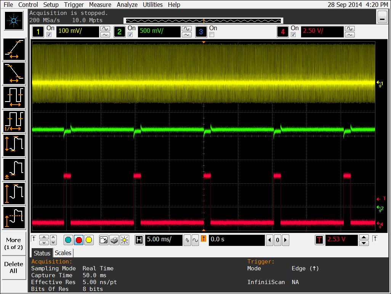Click the printer icon in the toolbar
Viewport: 391px width, 294px height.
[114, 240]
